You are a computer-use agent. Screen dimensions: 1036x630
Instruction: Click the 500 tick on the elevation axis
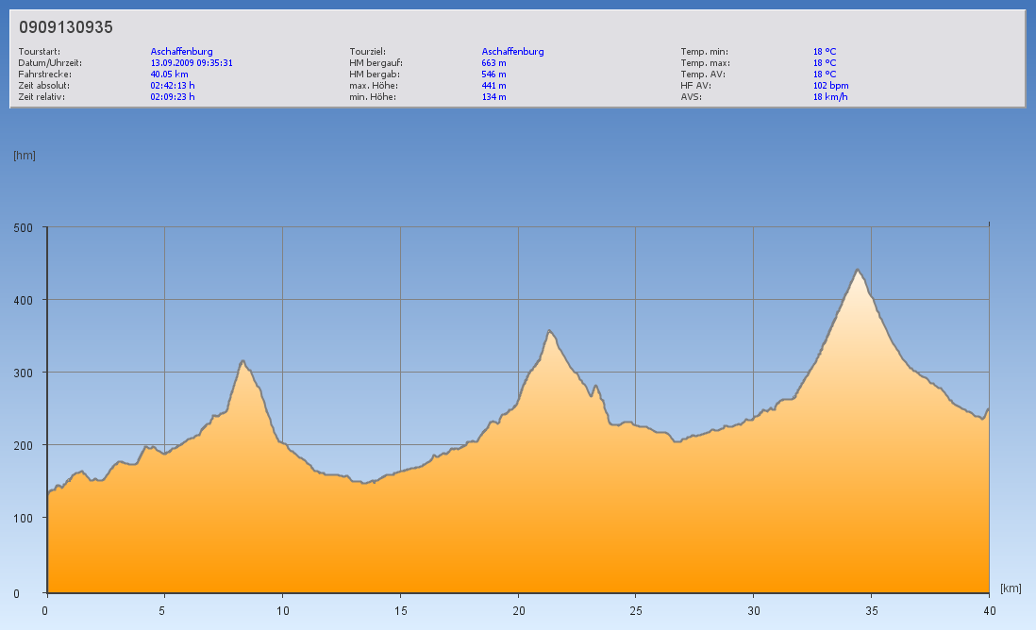(23, 227)
